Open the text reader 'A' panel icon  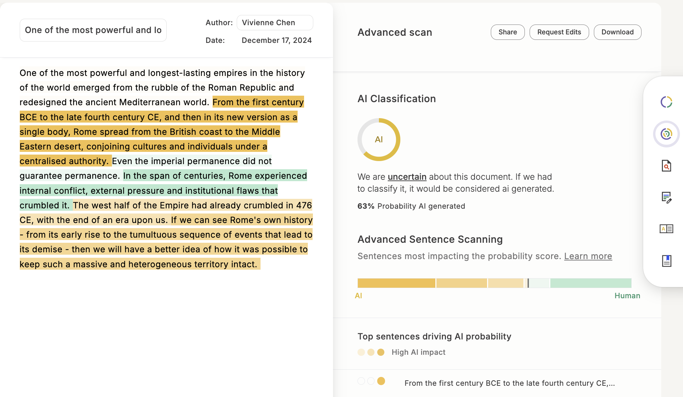666,229
